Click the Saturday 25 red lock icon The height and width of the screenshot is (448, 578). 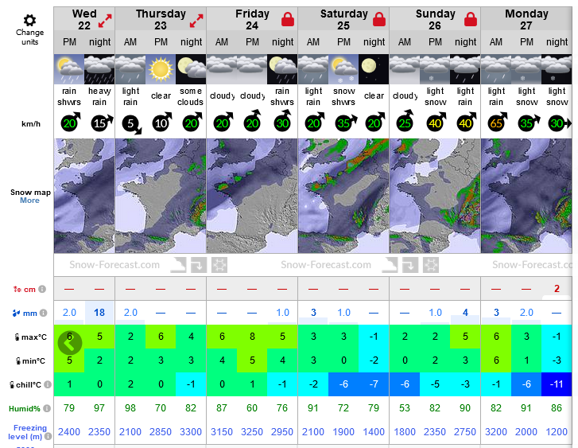(x=379, y=19)
